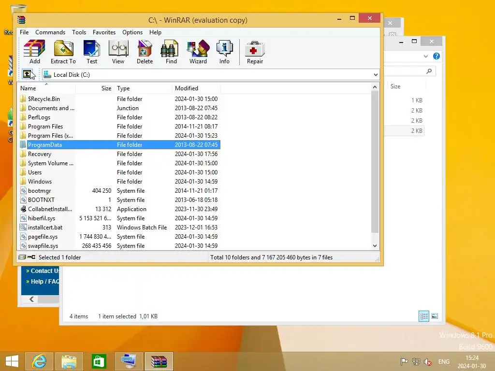Switch to large icons view in Explorer
Viewport: 495px width, 371px height.
coord(435,316)
